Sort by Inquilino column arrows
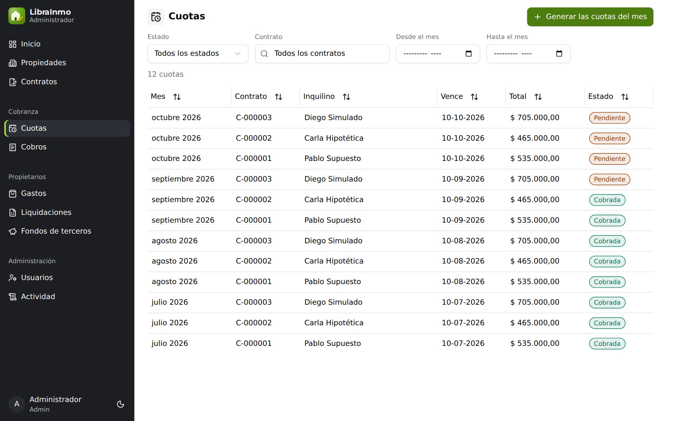Viewport: 674px width, 421px height. point(346,97)
